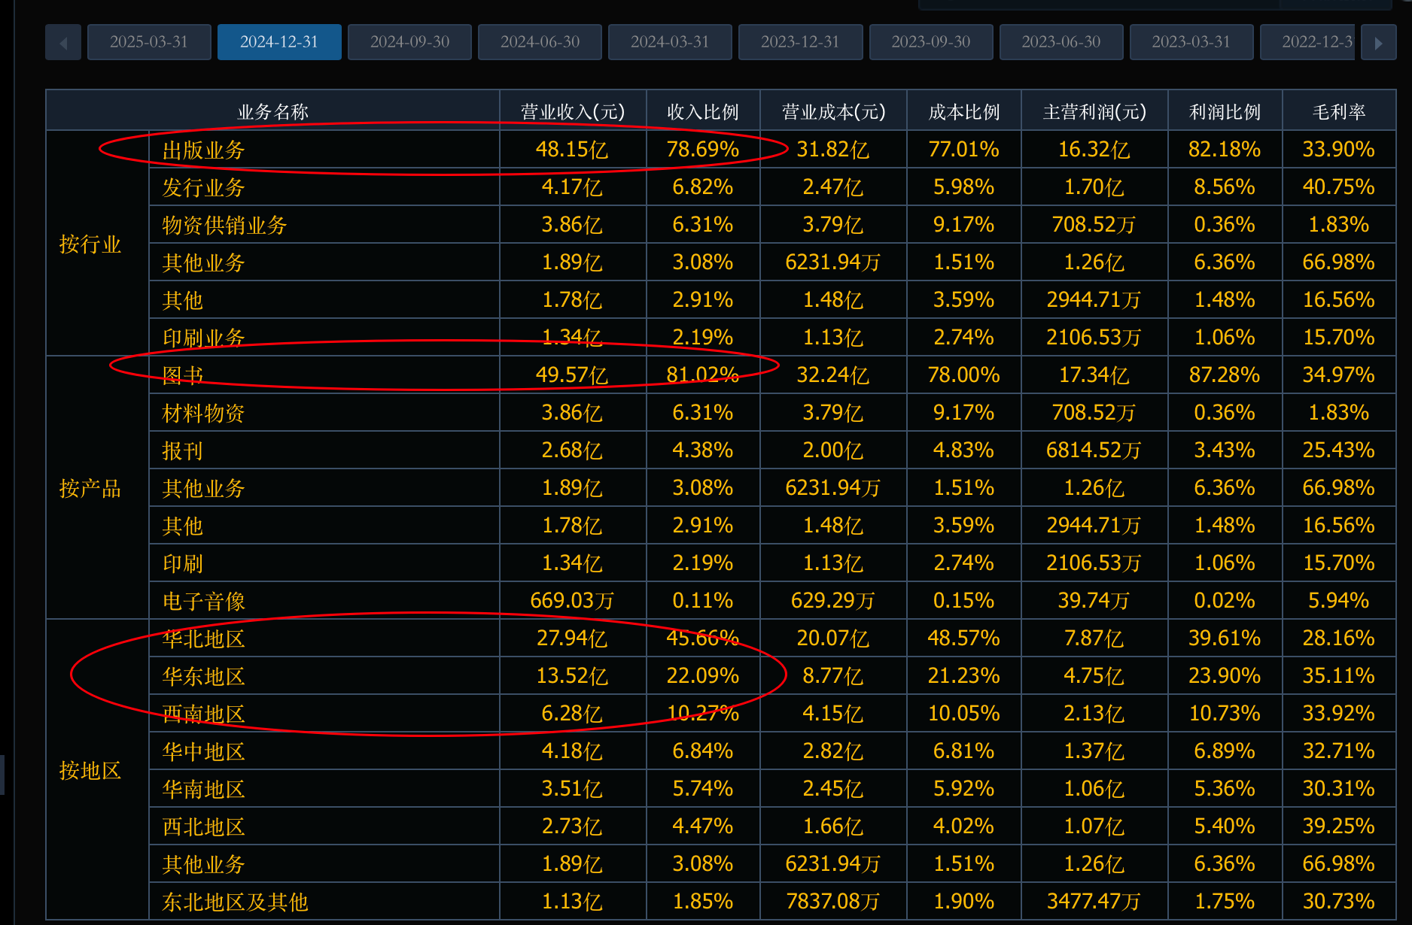Click the 印刷业务 row name
The height and width of the screenshot is (925, 1412).
click(x=204, y=338)
